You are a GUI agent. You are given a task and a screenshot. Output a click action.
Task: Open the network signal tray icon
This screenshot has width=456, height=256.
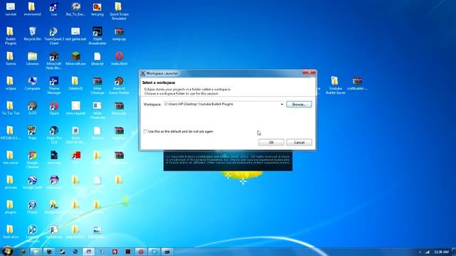point(427,252)
